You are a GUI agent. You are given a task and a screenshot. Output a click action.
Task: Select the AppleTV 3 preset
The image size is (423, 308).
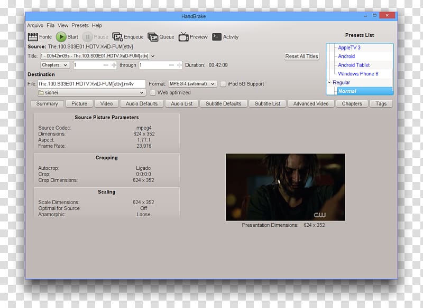tap(349, 47)
